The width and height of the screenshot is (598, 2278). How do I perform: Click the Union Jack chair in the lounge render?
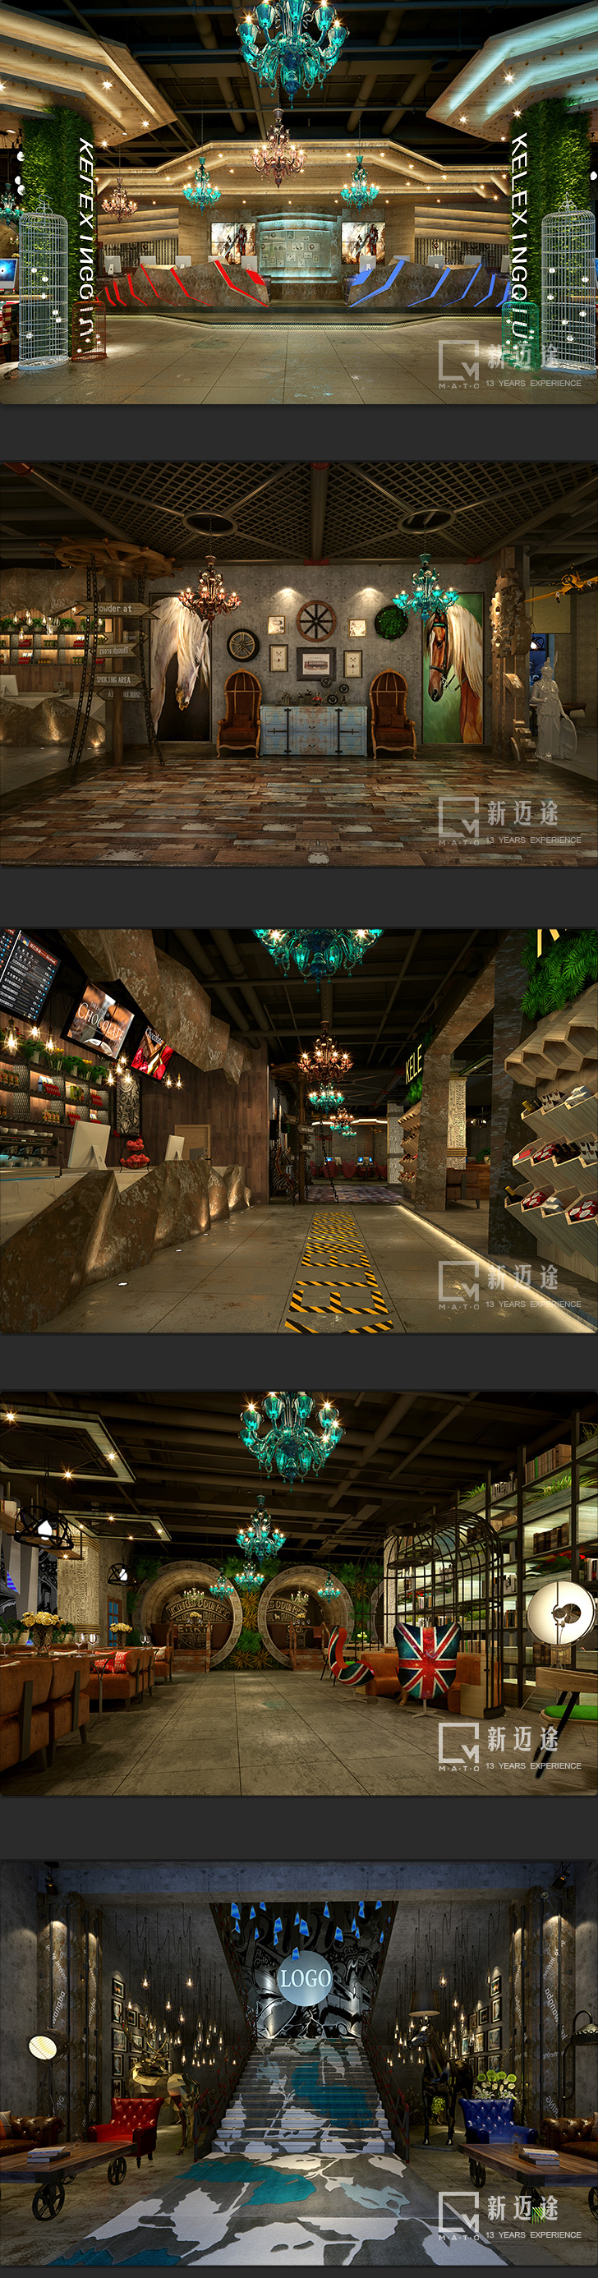point(426,1658)
